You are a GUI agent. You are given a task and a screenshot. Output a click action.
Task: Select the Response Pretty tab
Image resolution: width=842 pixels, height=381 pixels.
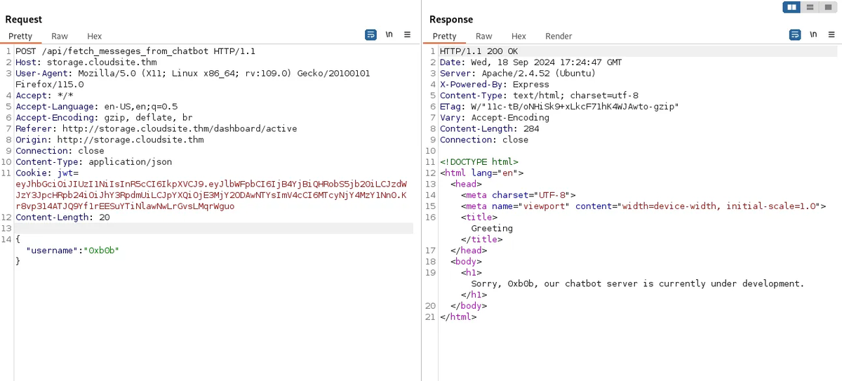coord(444,36)
